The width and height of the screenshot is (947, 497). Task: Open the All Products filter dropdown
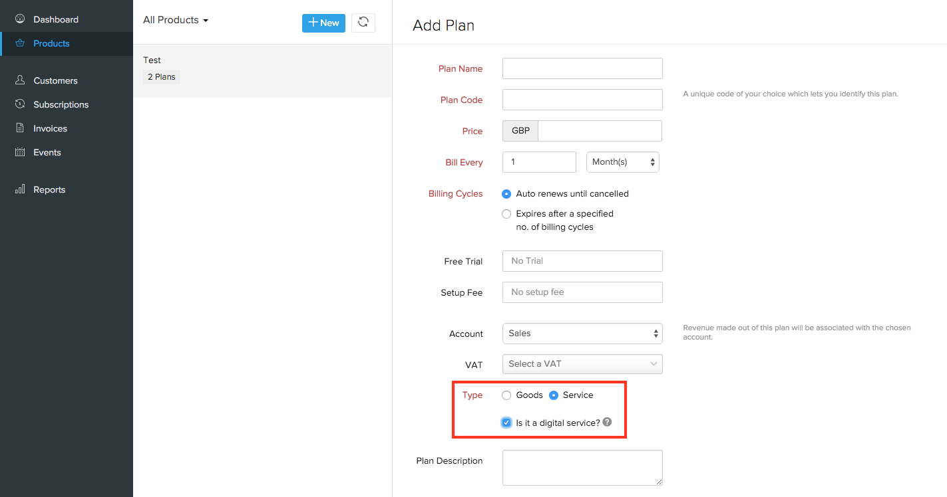176,20
